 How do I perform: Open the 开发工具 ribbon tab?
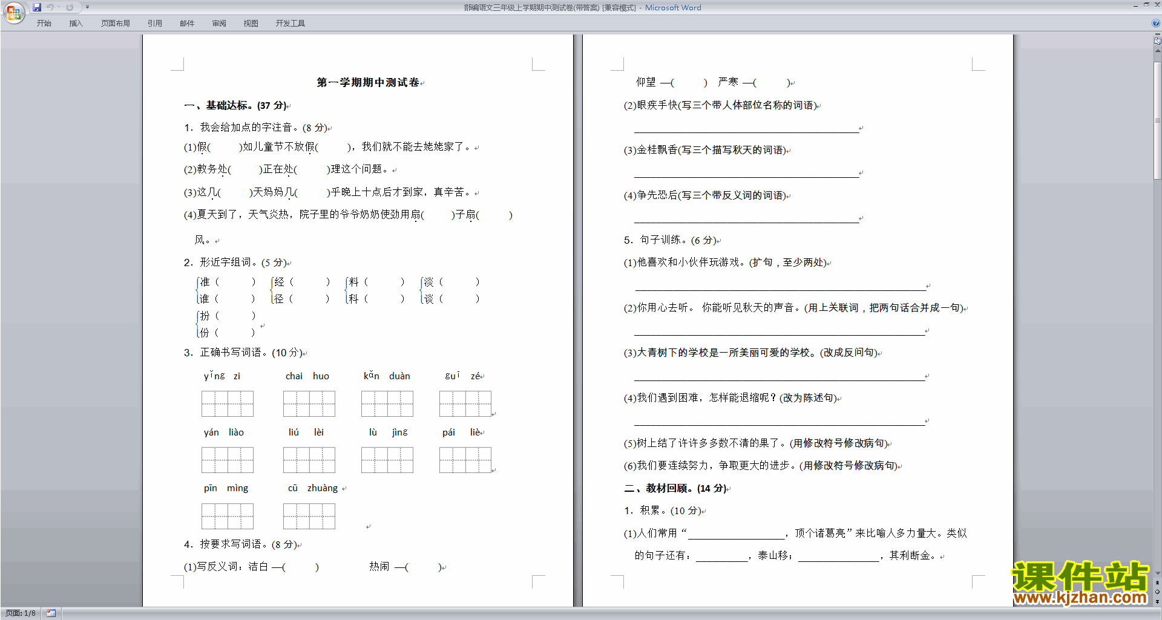290,24
